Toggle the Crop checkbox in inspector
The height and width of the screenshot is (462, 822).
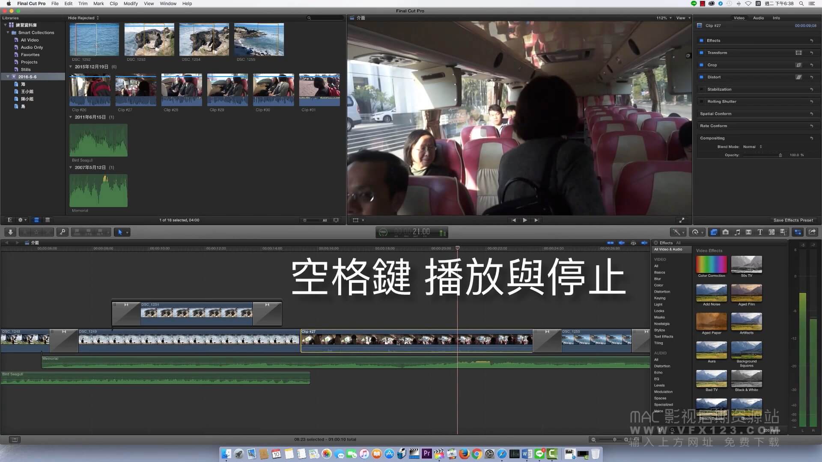click(x=701, y=65)
